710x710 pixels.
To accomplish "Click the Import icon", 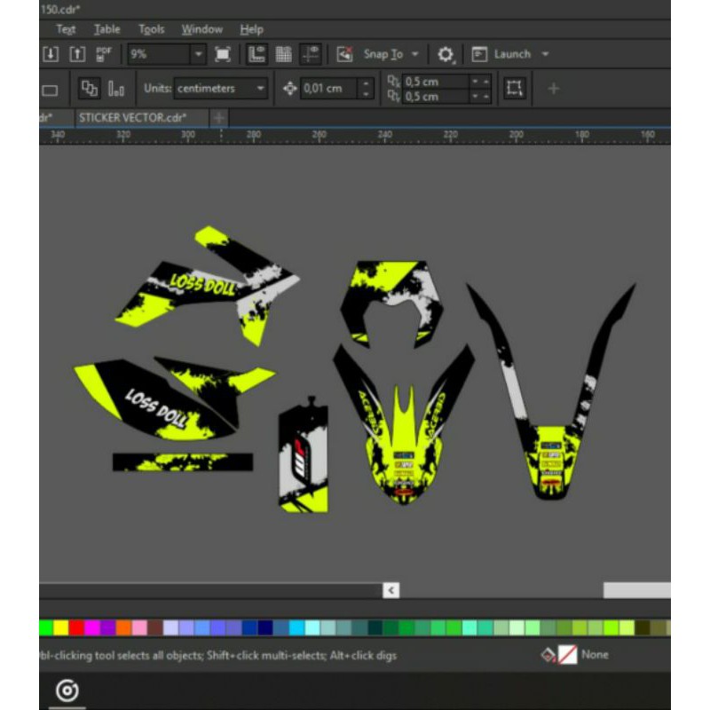I will 49,54.
